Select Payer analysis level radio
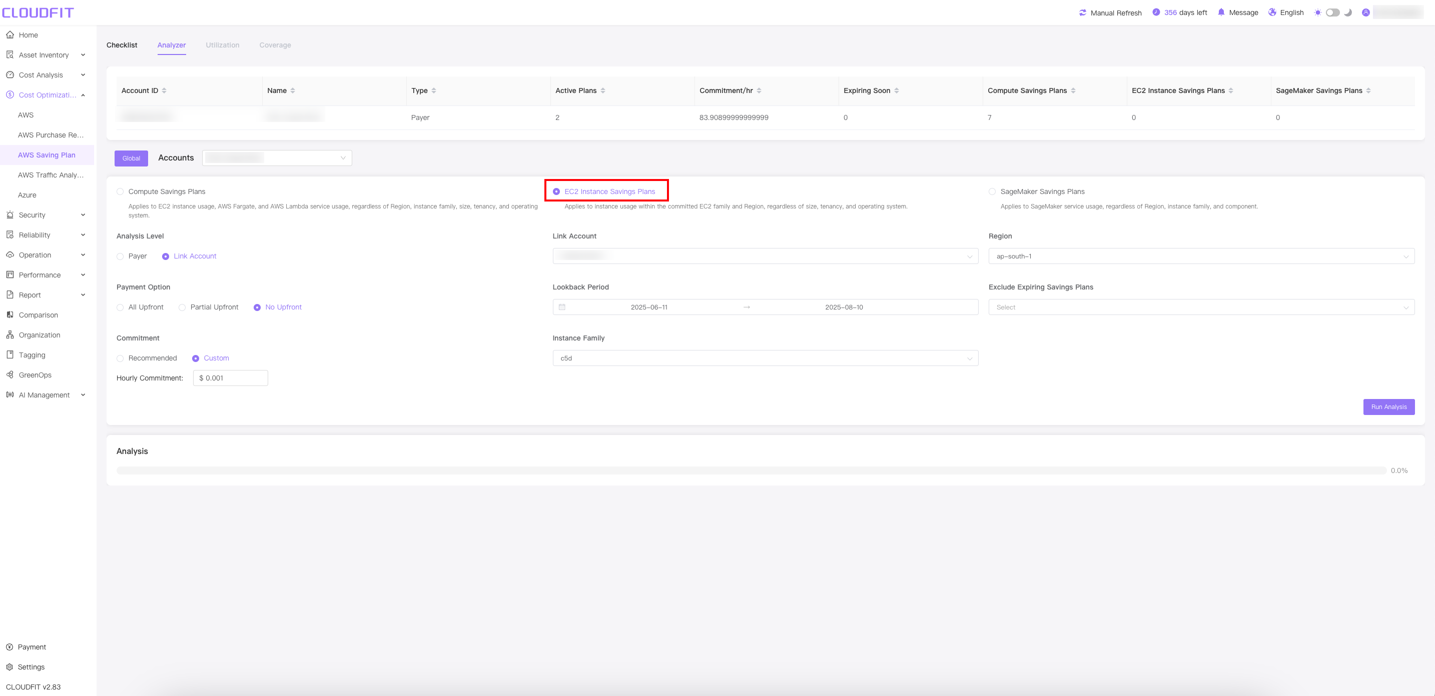The width and height of the screenshot is (1435, 696). [120, 256]
